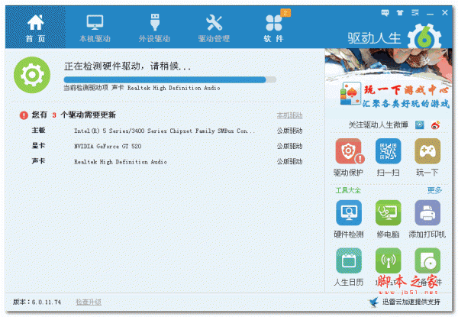Select the Realtek High Definition Audio row

pos(166,162)
